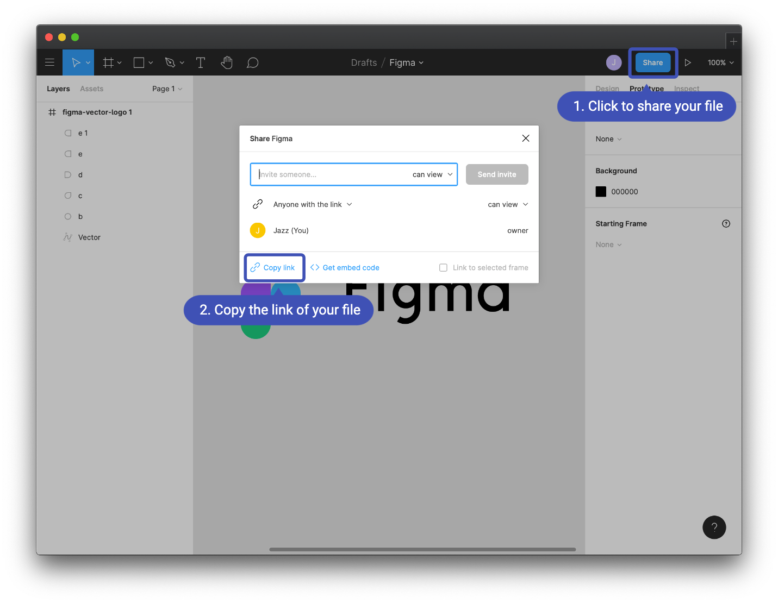Switch to the Layers tab
Viewport: 778px width, 603px height.
point(58,89)
